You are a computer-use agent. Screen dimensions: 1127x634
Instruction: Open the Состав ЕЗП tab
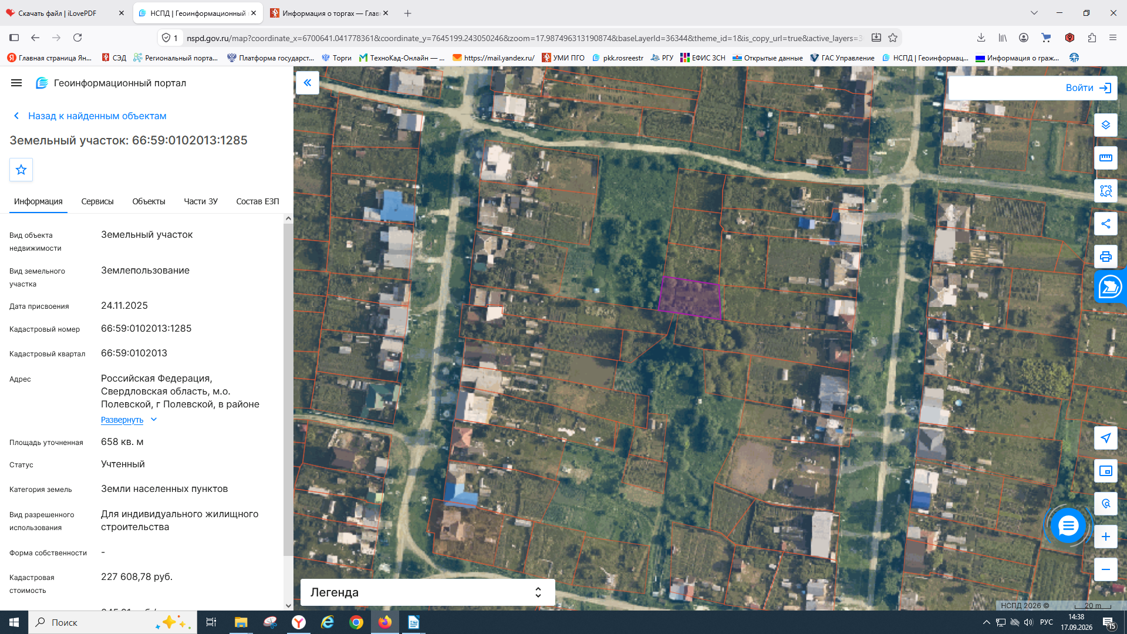tap(258, 201)
